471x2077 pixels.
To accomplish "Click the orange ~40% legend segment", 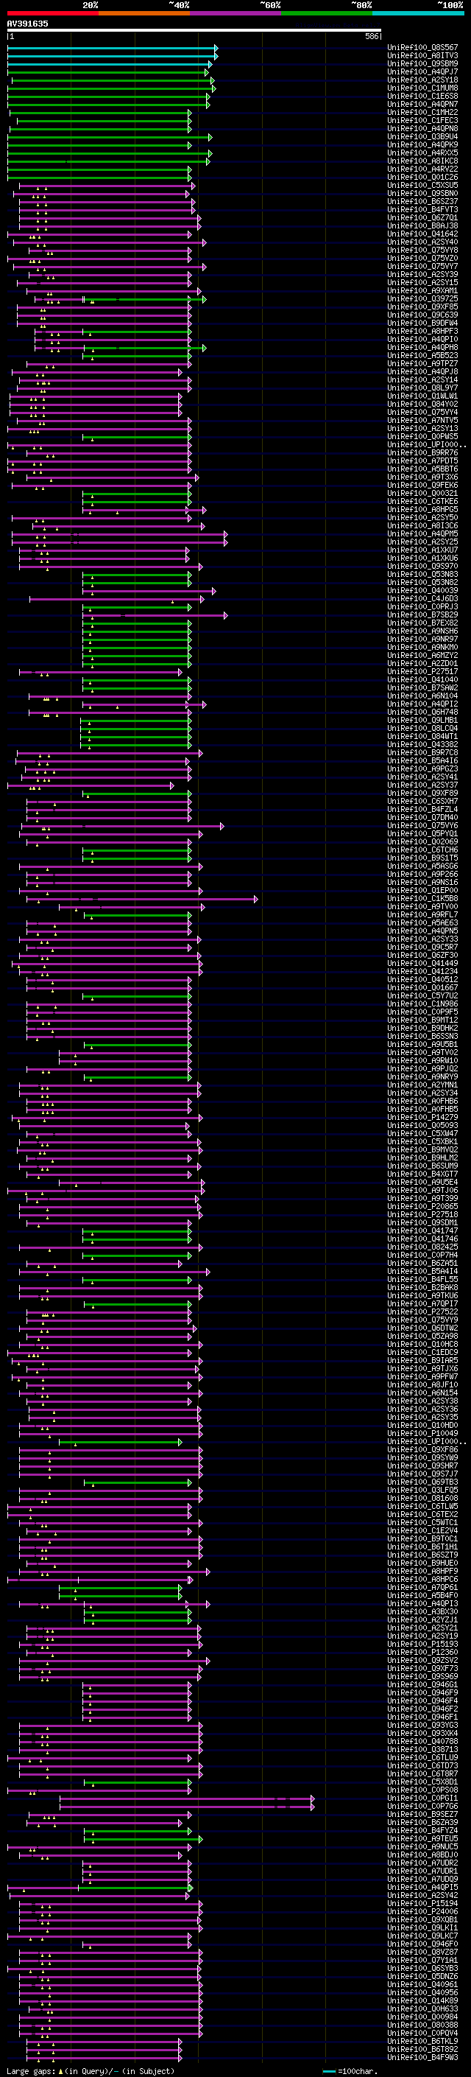I will pyautogui.click(x=144, y=13).
